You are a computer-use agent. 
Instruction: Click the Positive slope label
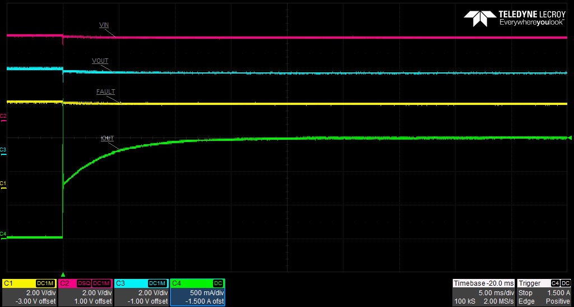coord(558,301)
